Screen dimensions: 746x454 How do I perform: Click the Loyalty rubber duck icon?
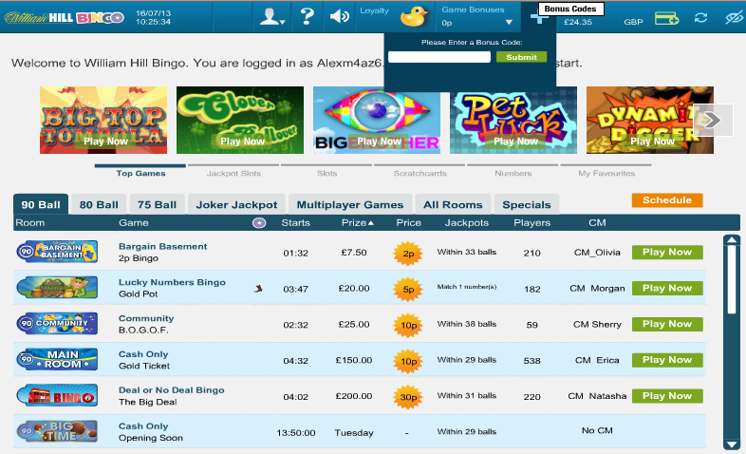[414, 17]
